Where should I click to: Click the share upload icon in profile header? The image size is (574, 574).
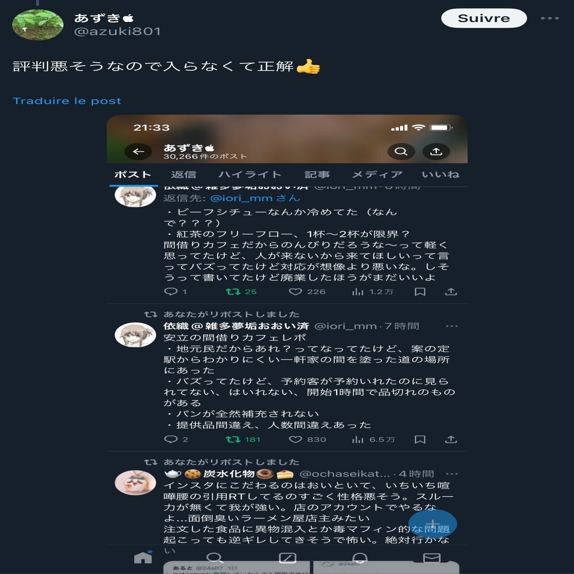(436, 152)
